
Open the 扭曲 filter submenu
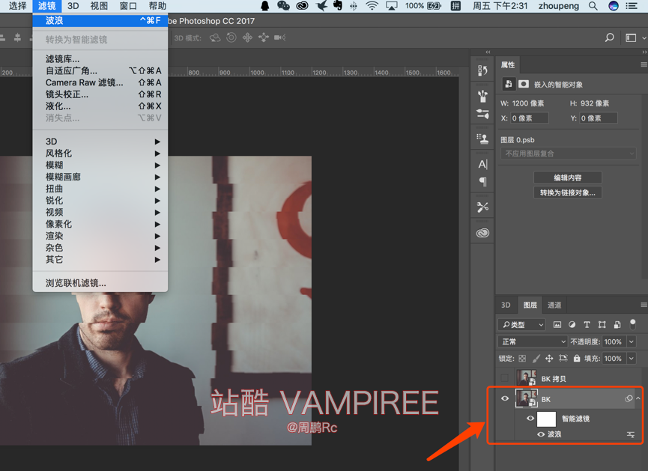[100, 189]
